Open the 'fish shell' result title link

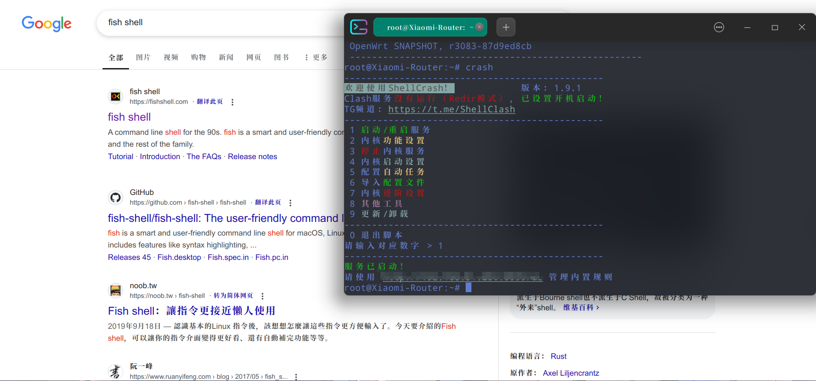129,117
